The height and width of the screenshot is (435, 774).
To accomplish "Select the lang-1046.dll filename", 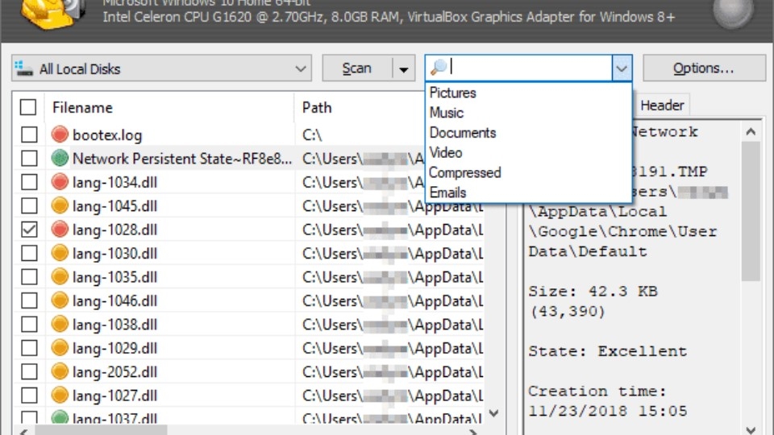I will pyautogui.click(x=114, y=300).
